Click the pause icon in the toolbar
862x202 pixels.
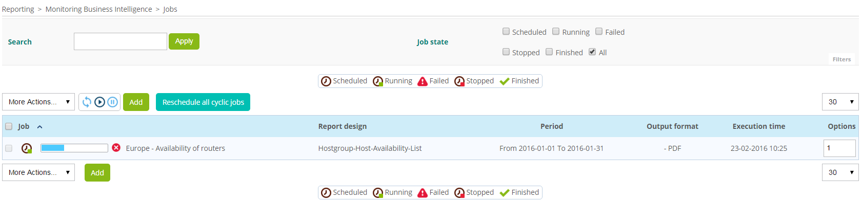point(113,102)
